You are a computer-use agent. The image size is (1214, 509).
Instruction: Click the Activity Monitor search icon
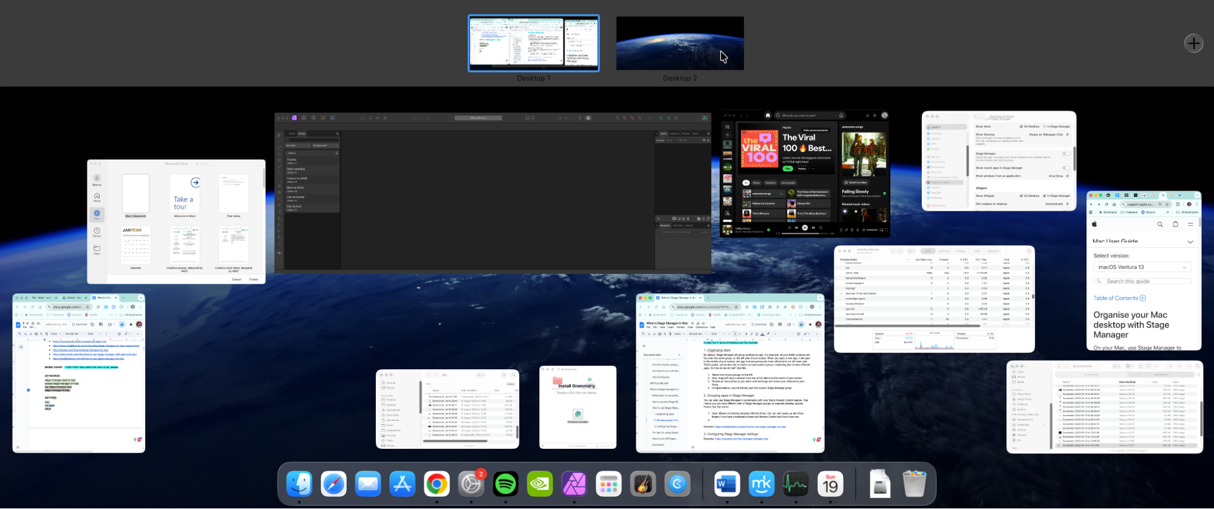pos(1029,251)
